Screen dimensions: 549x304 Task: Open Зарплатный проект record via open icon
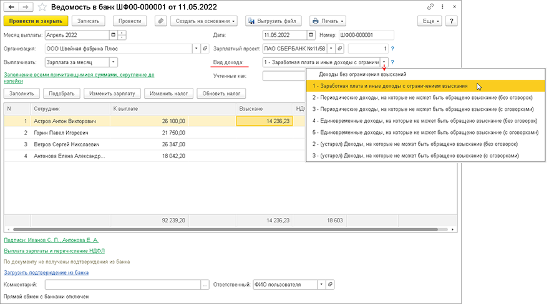(339, 49)
